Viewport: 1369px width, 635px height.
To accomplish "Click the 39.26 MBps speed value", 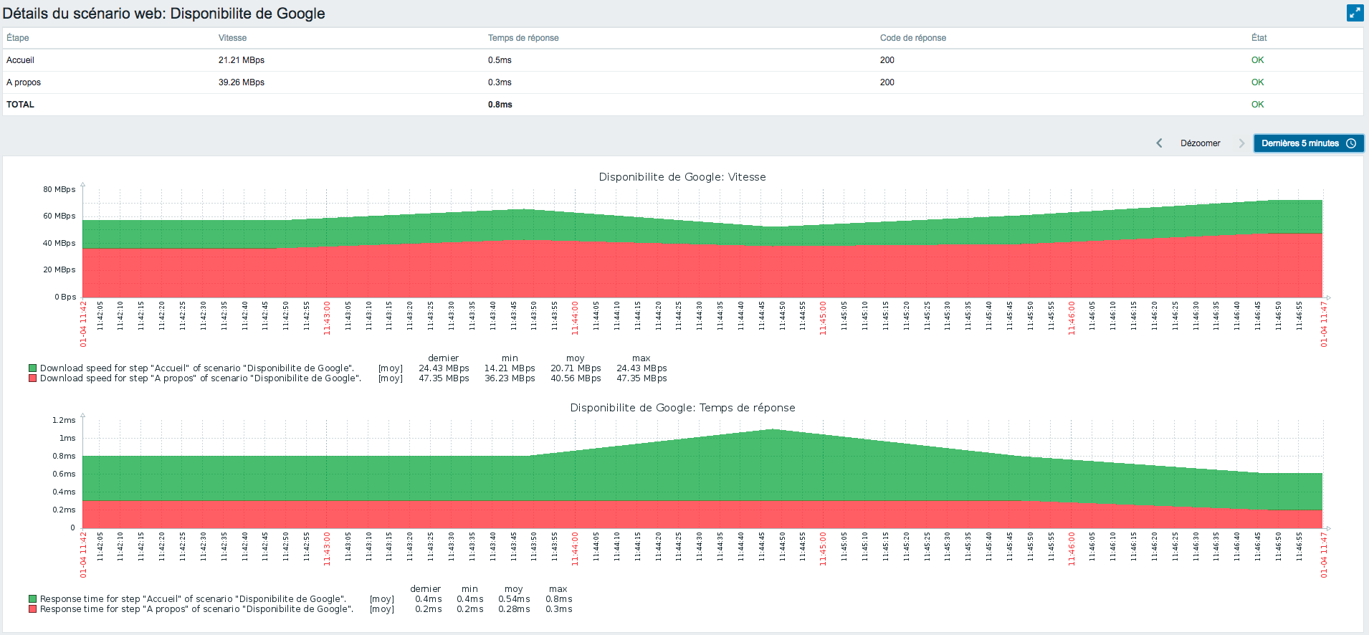I will [242, 82].
